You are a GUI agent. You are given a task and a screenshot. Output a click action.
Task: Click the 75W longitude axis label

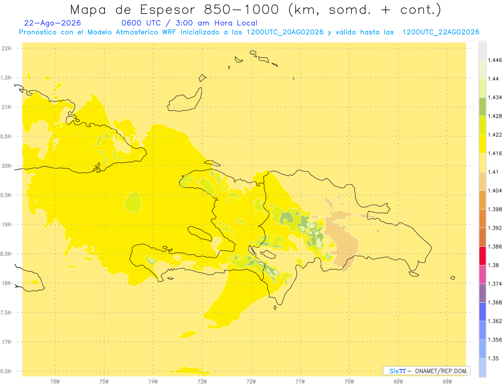point(104,382)
